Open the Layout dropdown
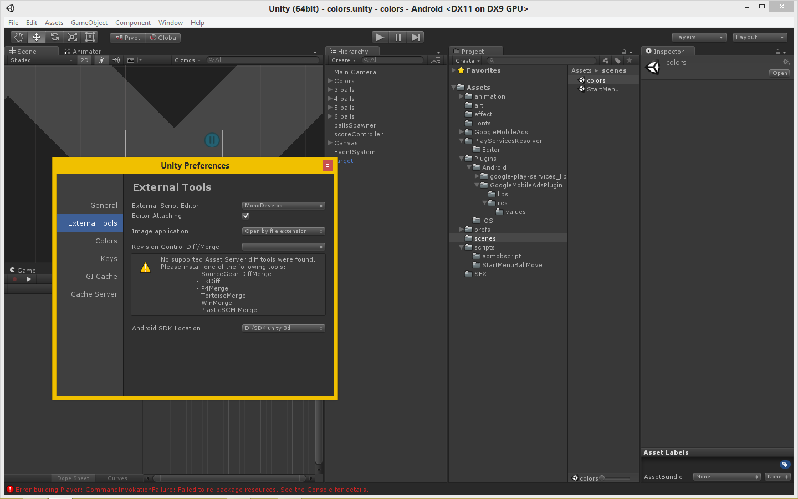This screenshot has width=798, height=499. pos(760,37)
